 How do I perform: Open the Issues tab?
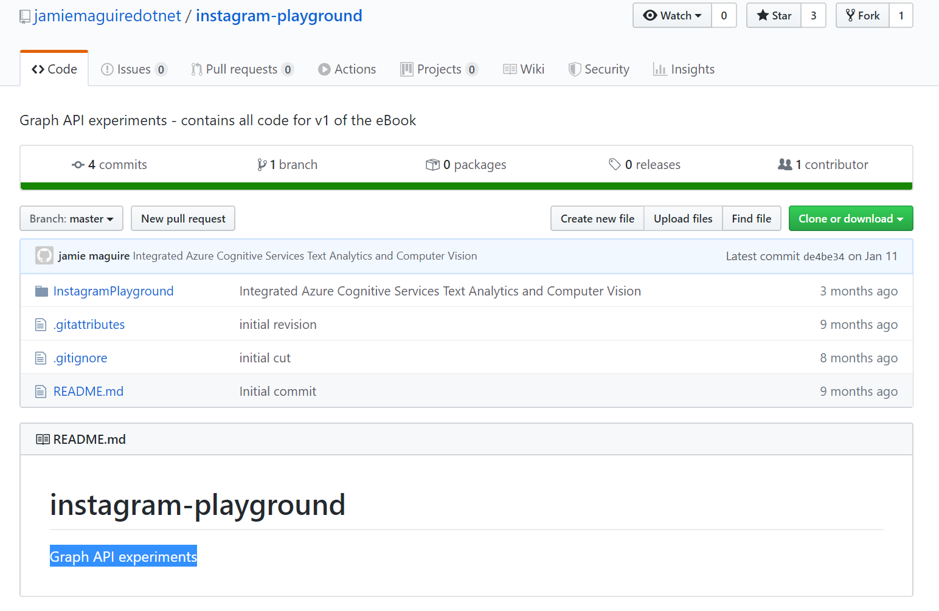134,69
